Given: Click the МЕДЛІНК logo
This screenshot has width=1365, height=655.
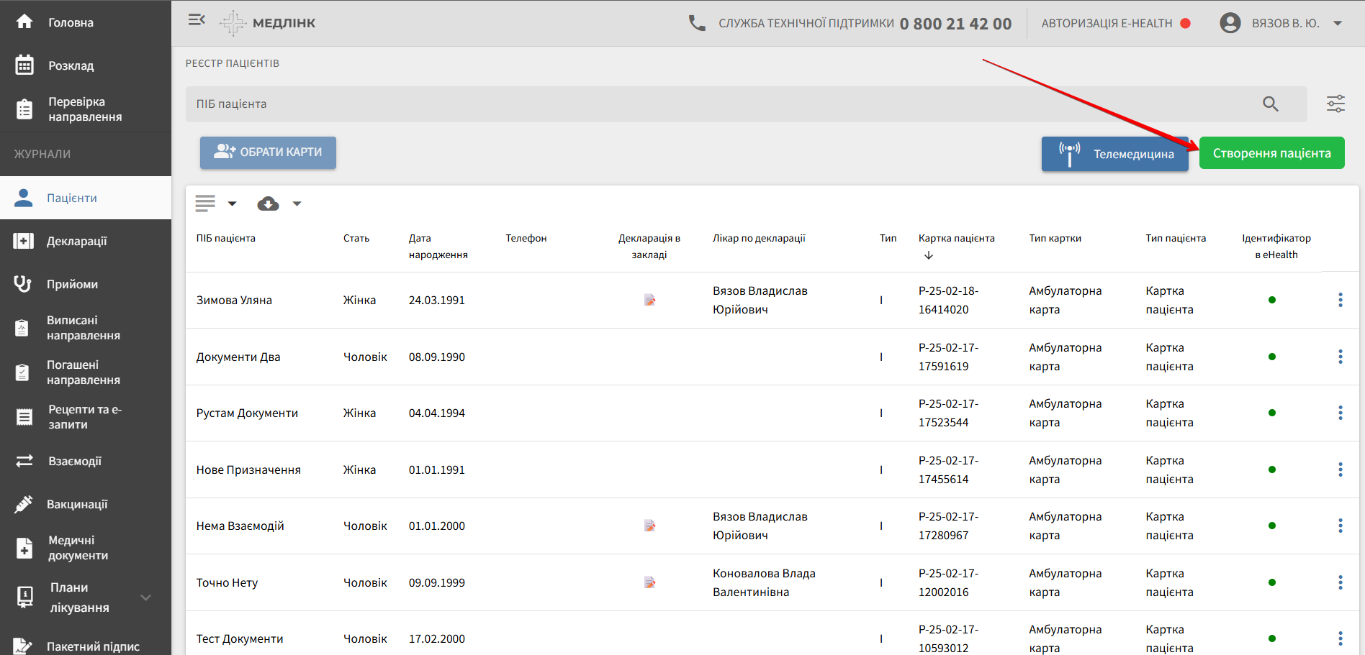Looking at the screenshot, I should (x=268, y=23).
